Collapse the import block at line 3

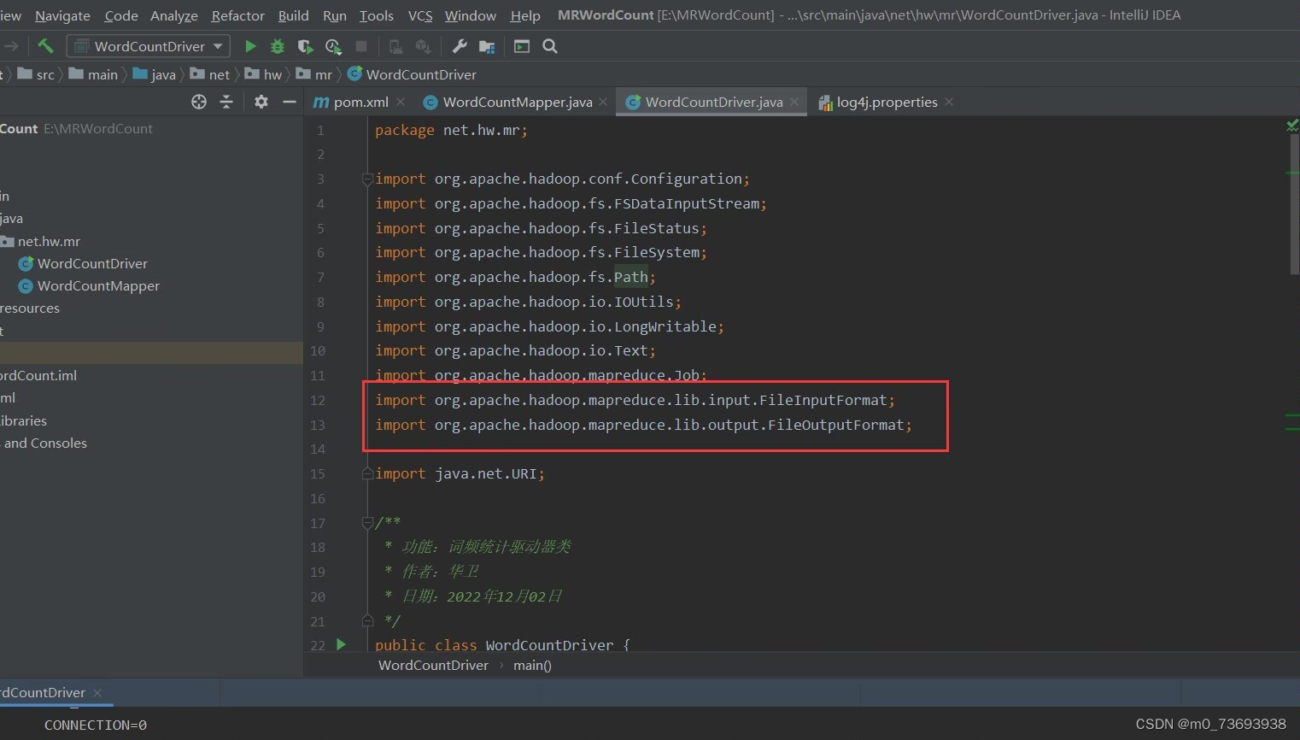(367, 179)
